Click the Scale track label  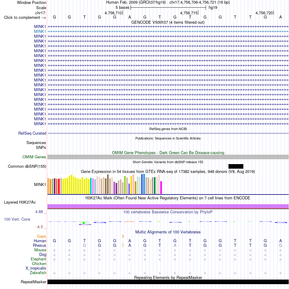click(41, 8)
